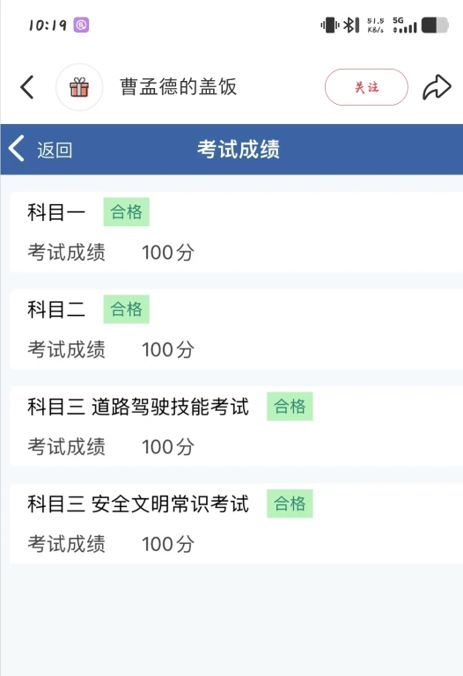This screenshot has height=676, width=463.
Task: Tap the 5G signal strength icon
Action: coord(405,25)
